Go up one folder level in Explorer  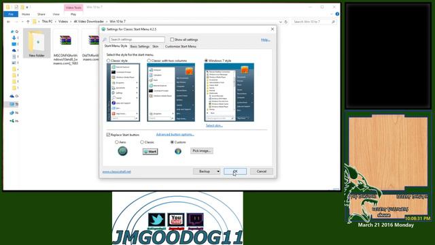coord(28,21)
